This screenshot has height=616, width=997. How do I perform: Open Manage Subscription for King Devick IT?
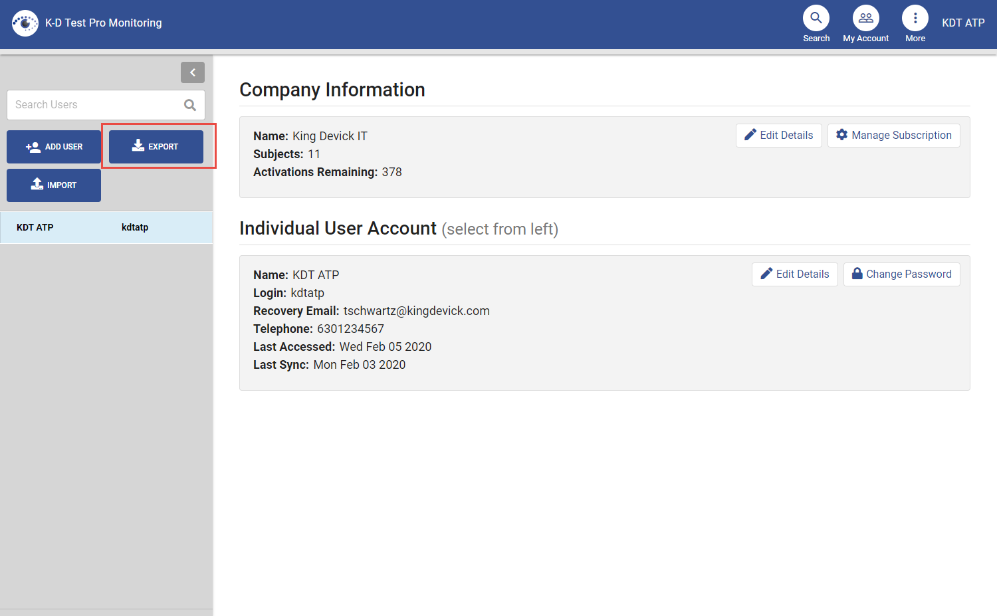(894, 135)
